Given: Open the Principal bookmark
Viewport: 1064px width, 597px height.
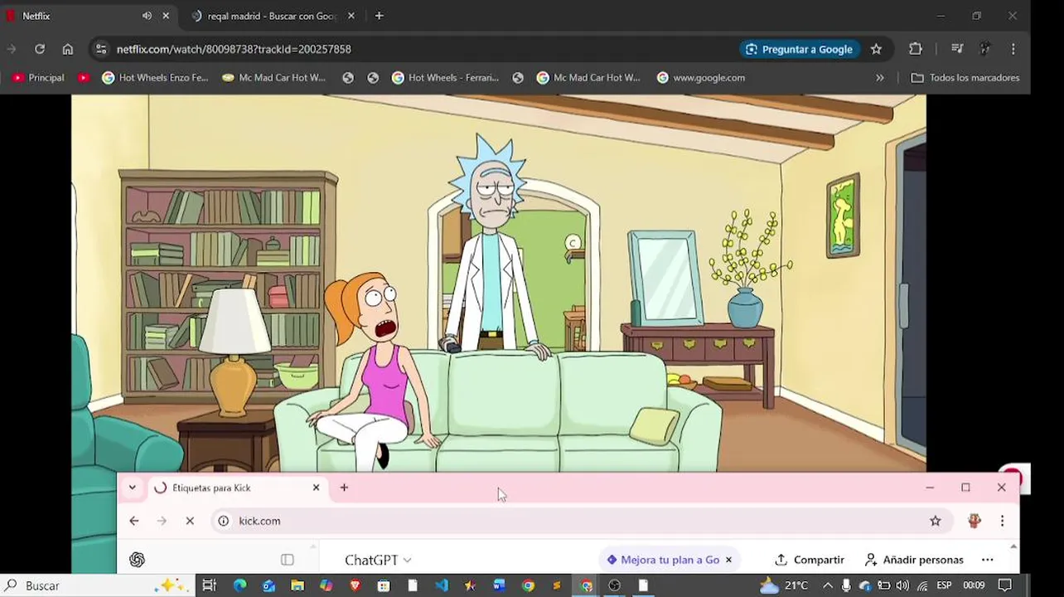Looking at the screenshot, I should (x=38, y=78).
